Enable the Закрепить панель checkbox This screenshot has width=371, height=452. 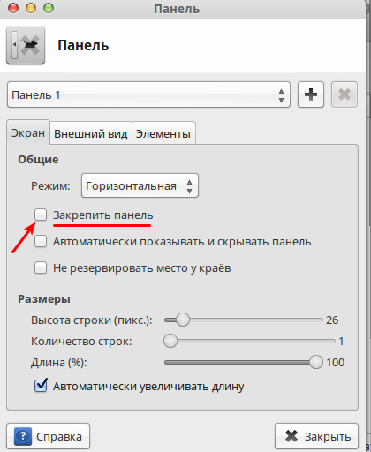tap(41, 215)
